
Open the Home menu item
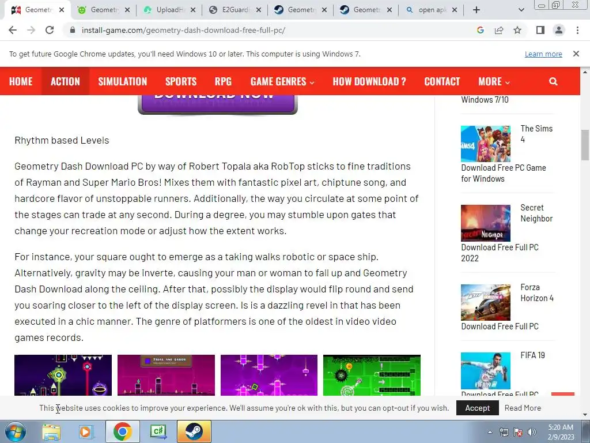[x=21, y=81]
